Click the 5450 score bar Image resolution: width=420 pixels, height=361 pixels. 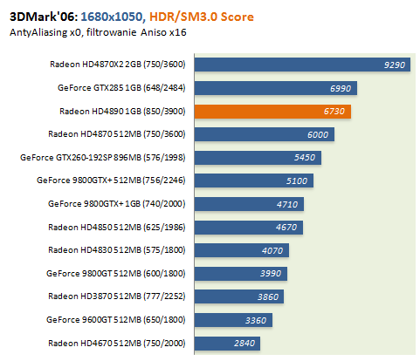tap(258, 158)
